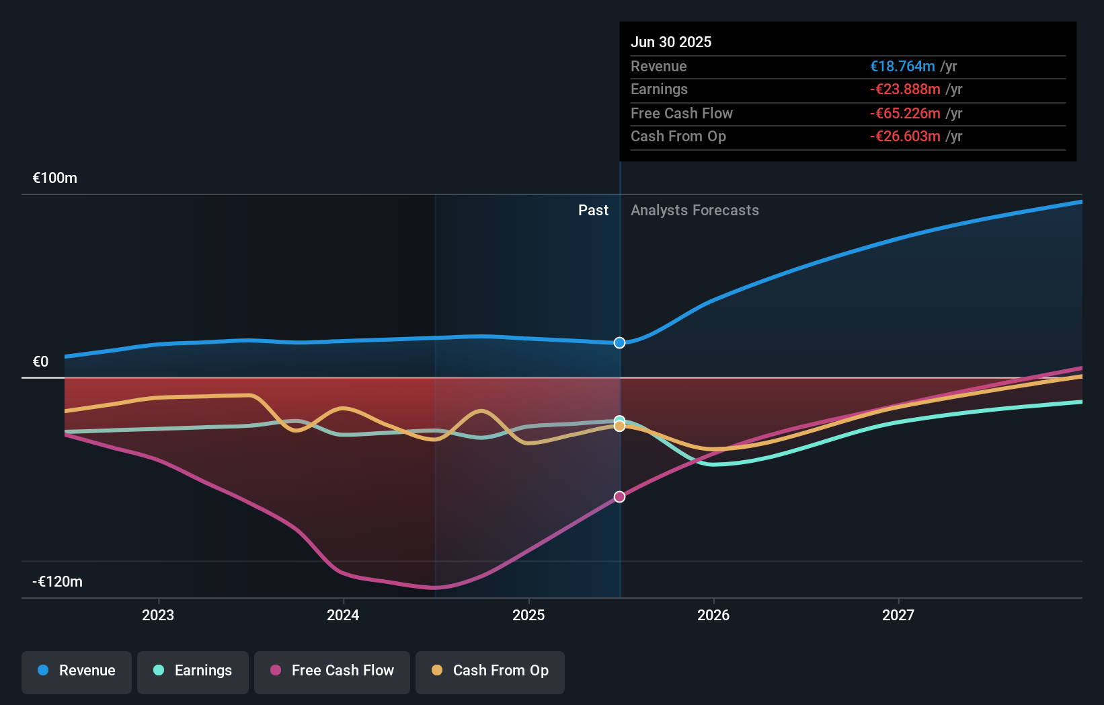The height and width of the screenshot is (705, 1104).
Task: Select the Revenue data point marker on chart
Action: tap(619, 342)
